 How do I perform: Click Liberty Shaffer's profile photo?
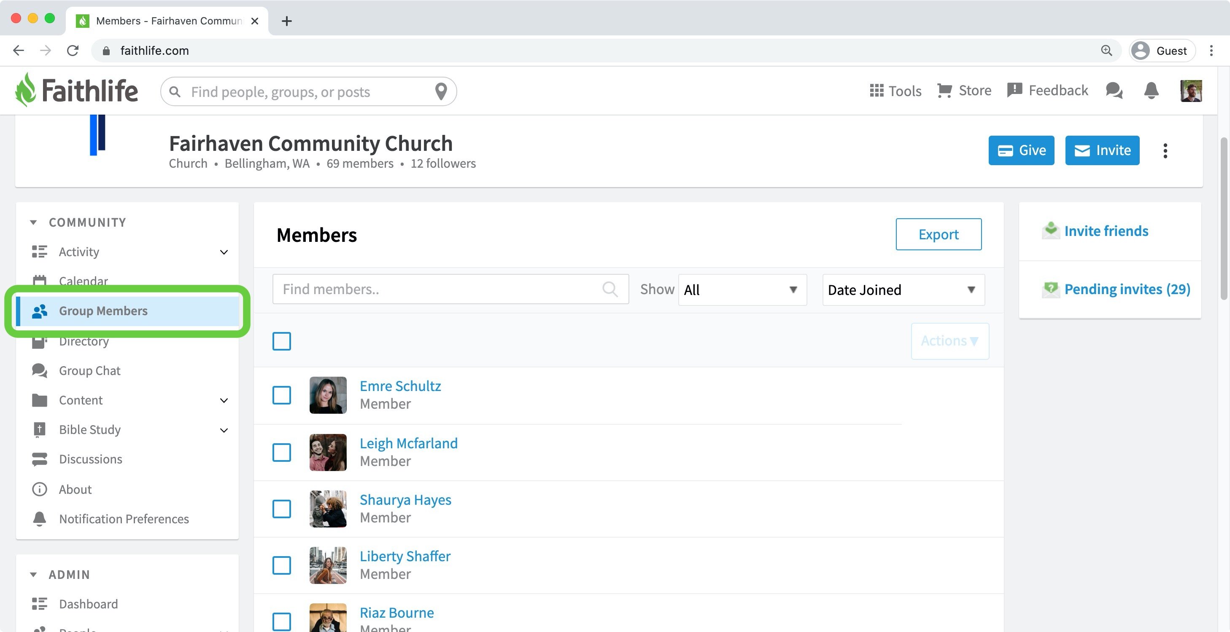point(328,565)
